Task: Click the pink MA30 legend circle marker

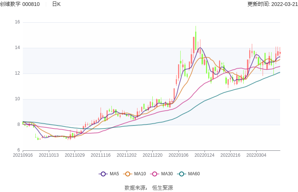Action: pyautogui.click(x=155, y=174)
